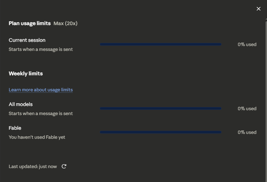Click Starts when a message is sent under All models
This screenshot has width=267, height=182.
(x=41, y=113)
